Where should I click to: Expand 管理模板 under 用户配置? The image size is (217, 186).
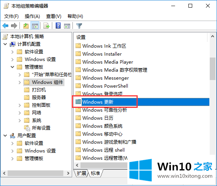(x=13, y=159)
